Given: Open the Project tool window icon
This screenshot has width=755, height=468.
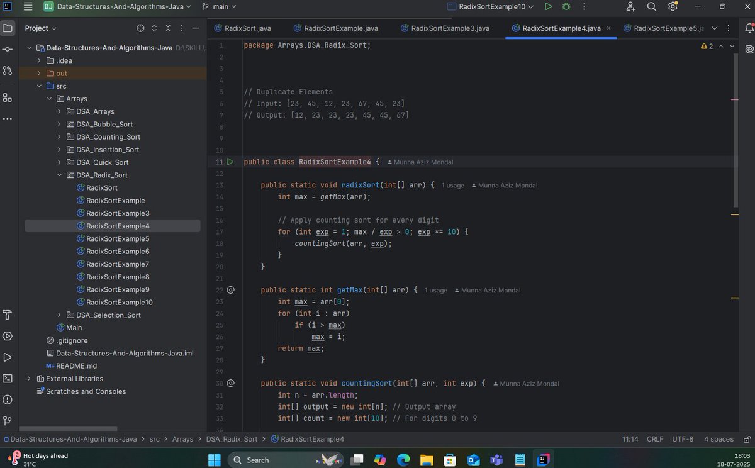Looking at the screenshot, I should tap(8, 28).
